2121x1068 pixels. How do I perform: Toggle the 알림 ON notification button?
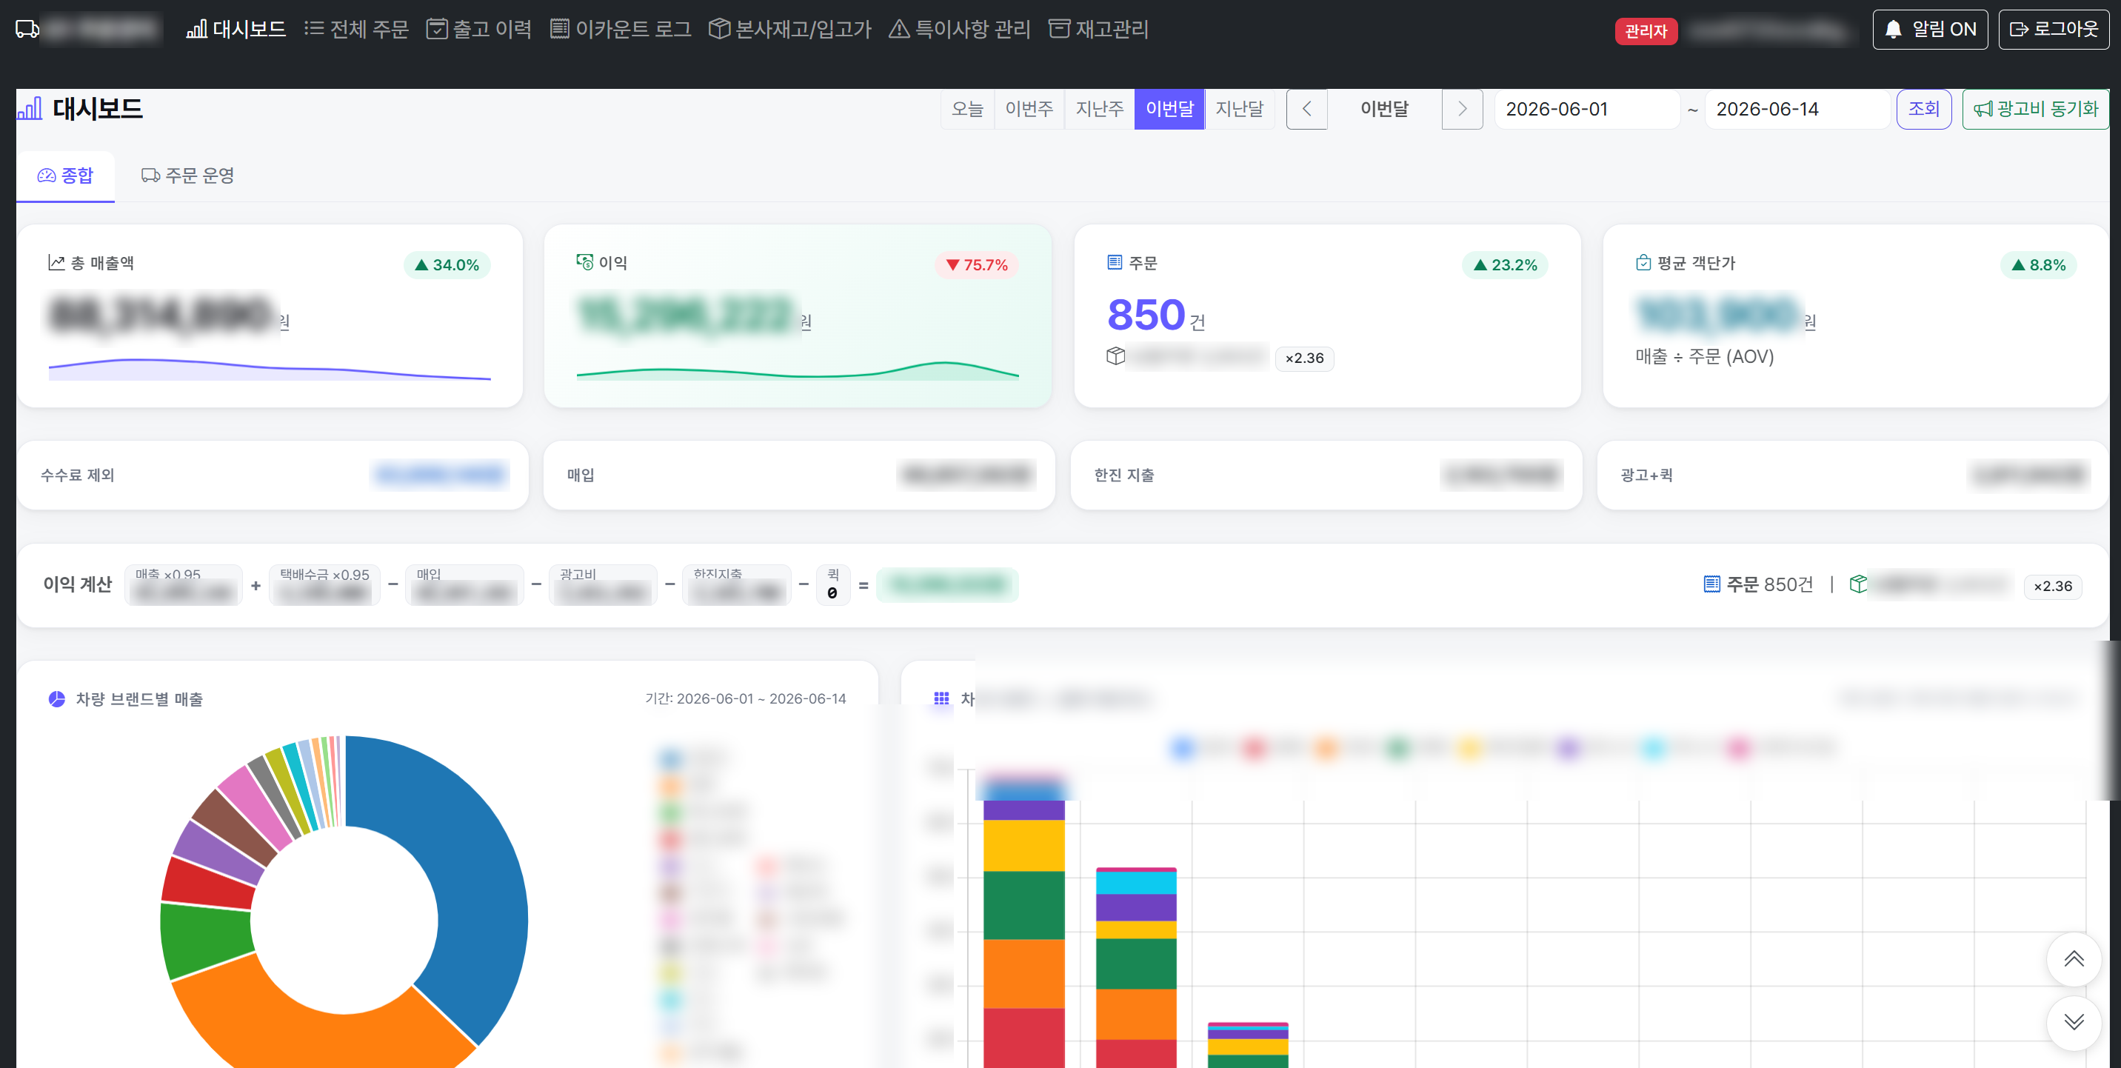tap(1929, 30)
